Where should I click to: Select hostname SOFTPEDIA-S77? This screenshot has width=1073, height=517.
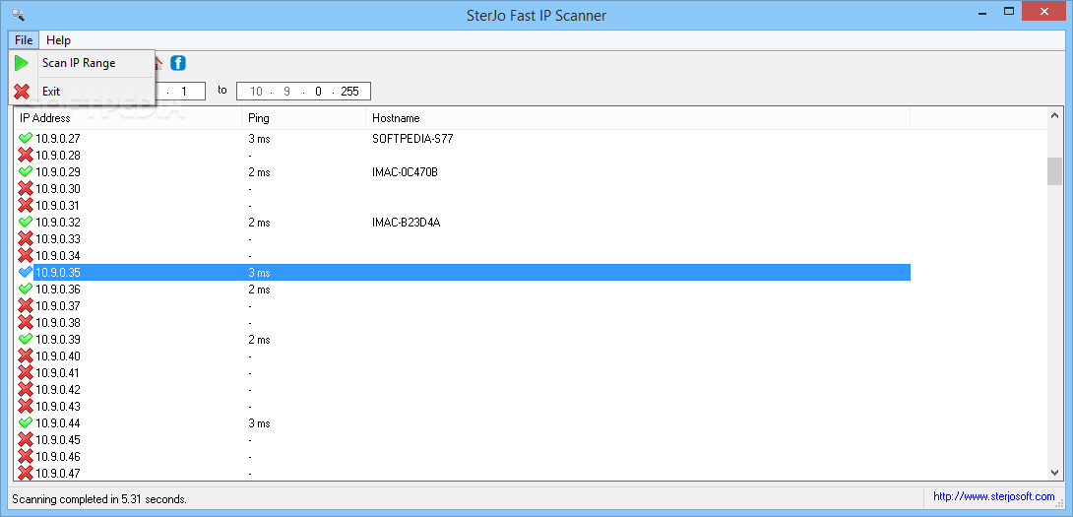point(412,138)
